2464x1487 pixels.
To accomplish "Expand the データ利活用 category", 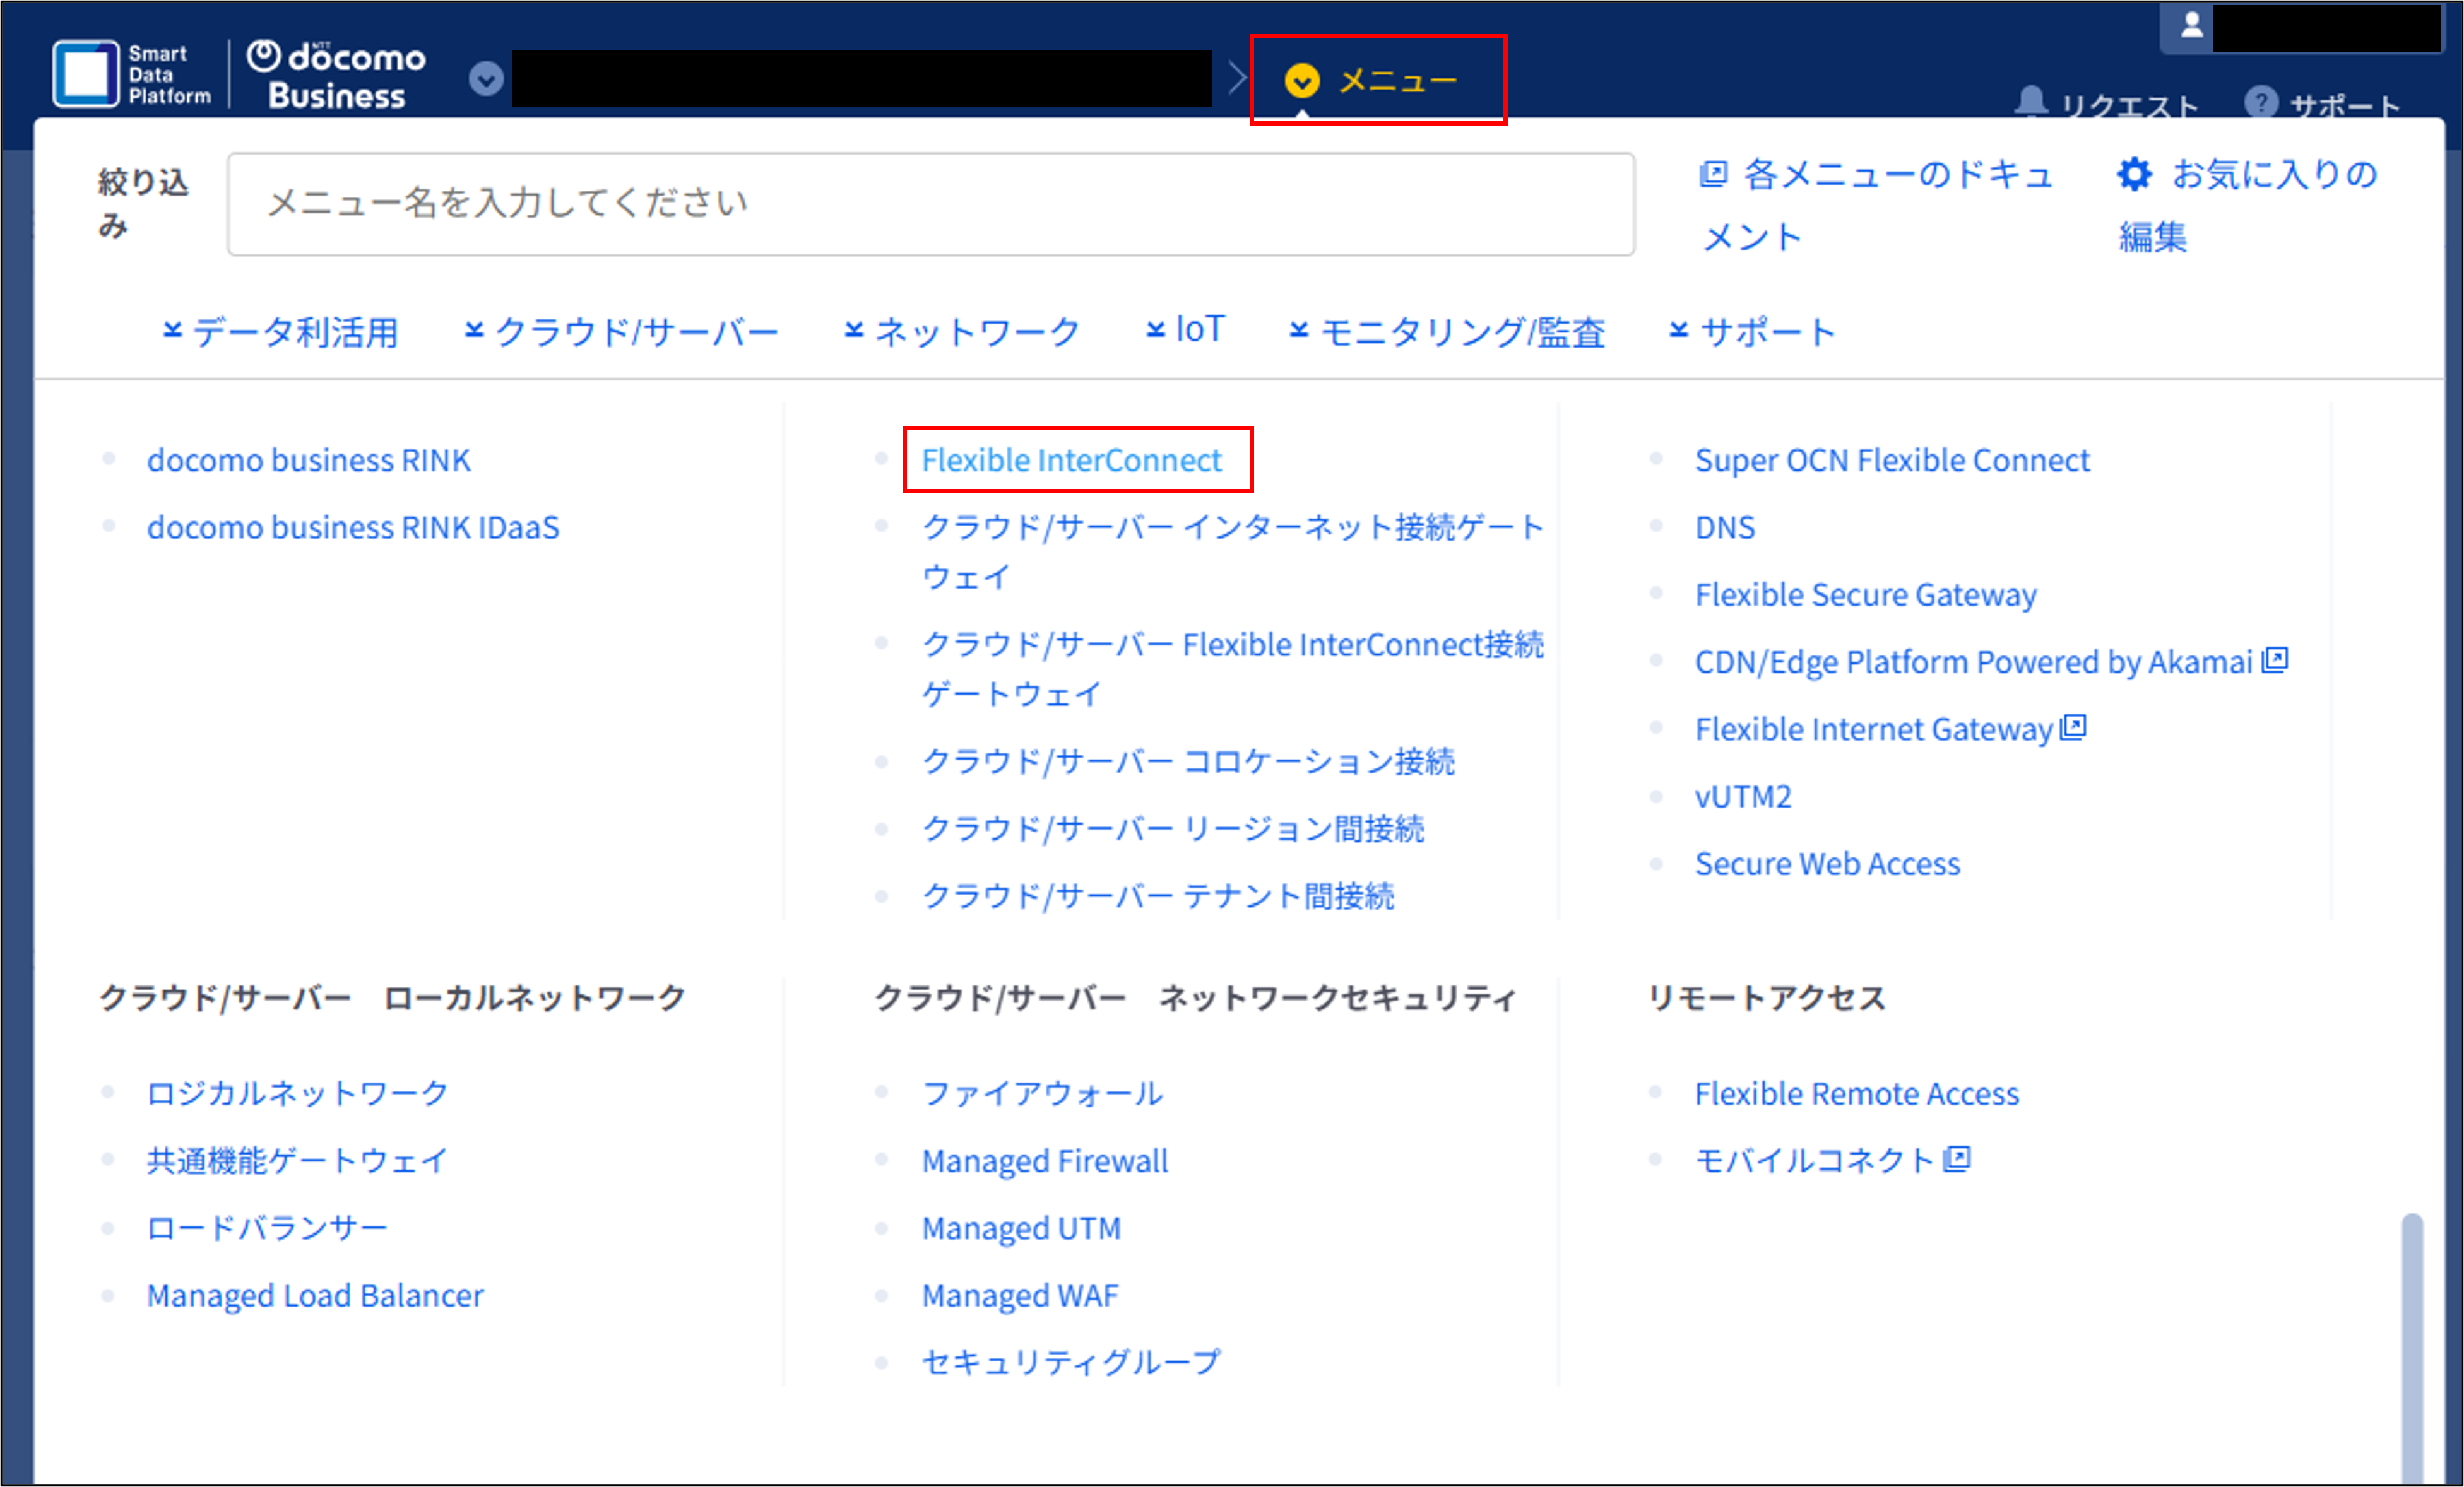I will [x=280, y=331].
